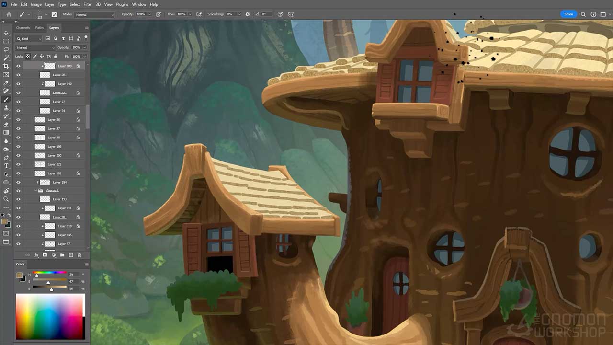Screen dimensions: 613x345
Task: Select the Eyedropper tool
Action: (6, 82)
